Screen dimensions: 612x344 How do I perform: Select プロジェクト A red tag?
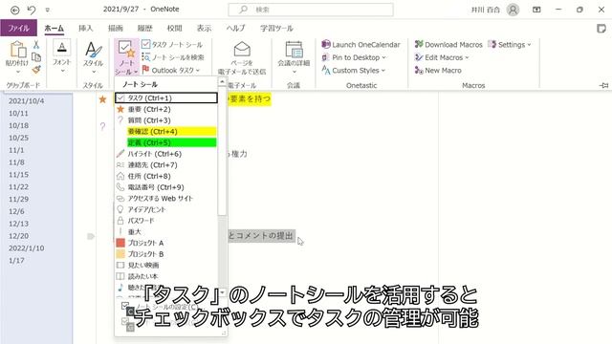click(x=166, y=243)
